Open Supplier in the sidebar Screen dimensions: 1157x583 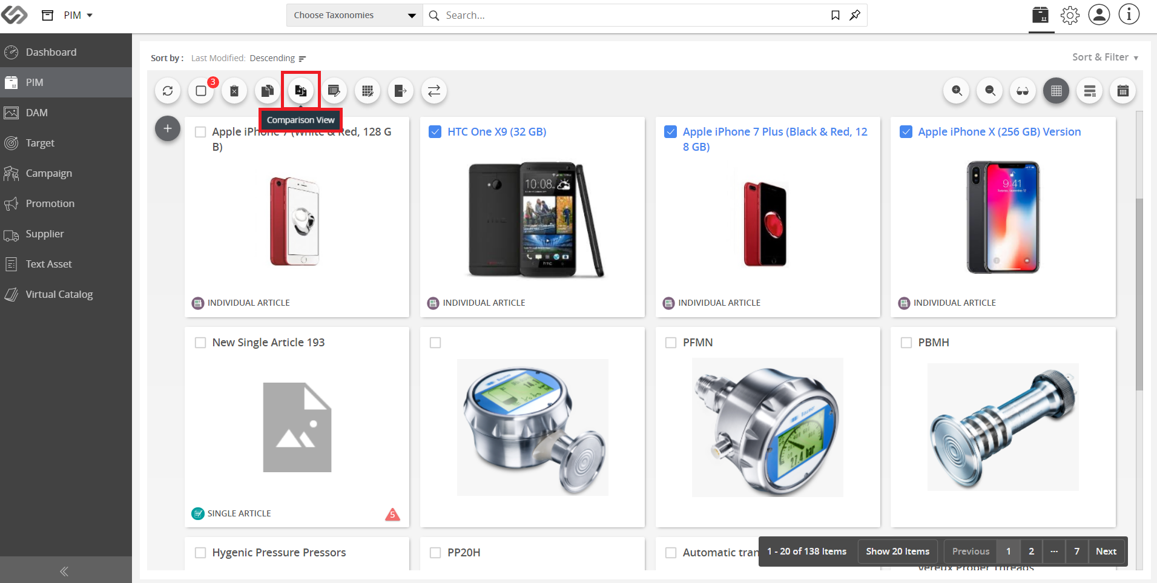point(66,234)
